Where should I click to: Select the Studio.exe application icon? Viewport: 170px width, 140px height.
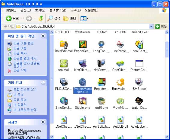[83, 101]
